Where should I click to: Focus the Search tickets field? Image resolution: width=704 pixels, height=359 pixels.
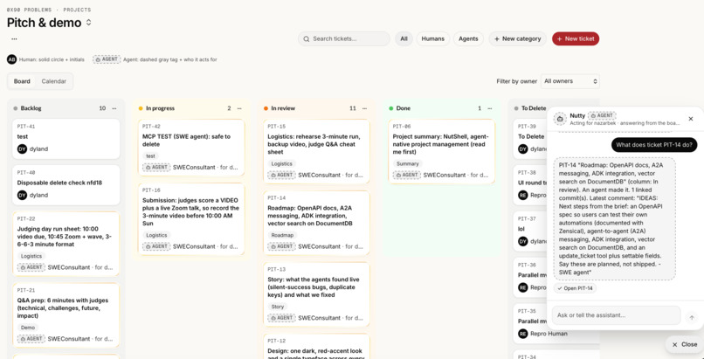pyautogui.click(x=344, y=38)
